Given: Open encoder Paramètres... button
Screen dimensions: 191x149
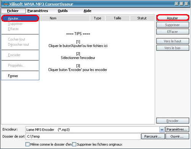Looking at the screenshot, I should coord(177,130).
